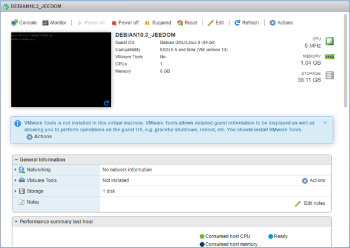The width and height of the screenshot is (350, 248).
Task: Expand the VMware Tools row
Action: coord(15,180)
